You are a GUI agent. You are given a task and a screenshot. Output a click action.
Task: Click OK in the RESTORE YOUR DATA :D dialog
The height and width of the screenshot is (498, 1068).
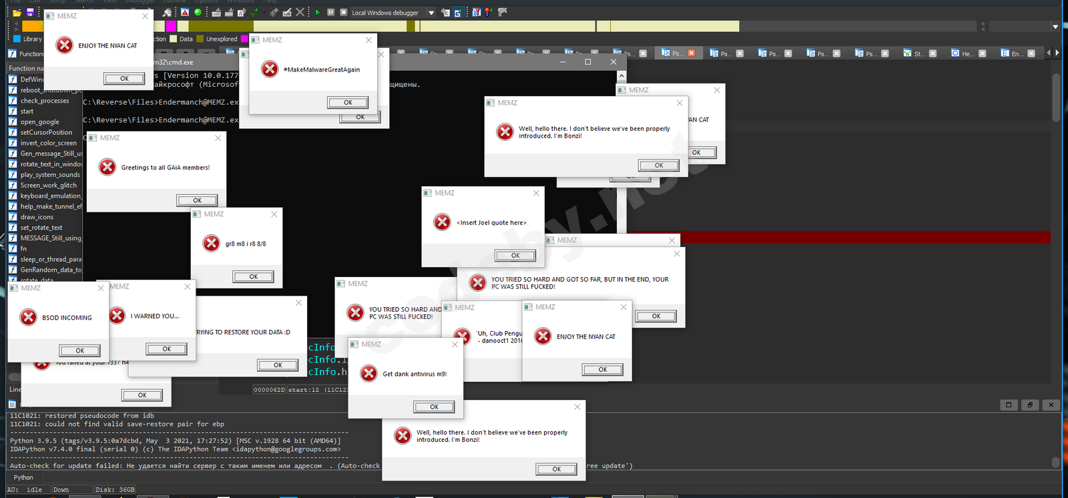[x=278, y=365]
